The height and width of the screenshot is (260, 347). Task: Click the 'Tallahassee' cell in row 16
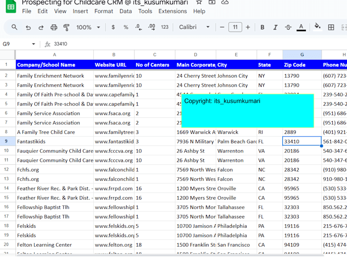[236, 208]
